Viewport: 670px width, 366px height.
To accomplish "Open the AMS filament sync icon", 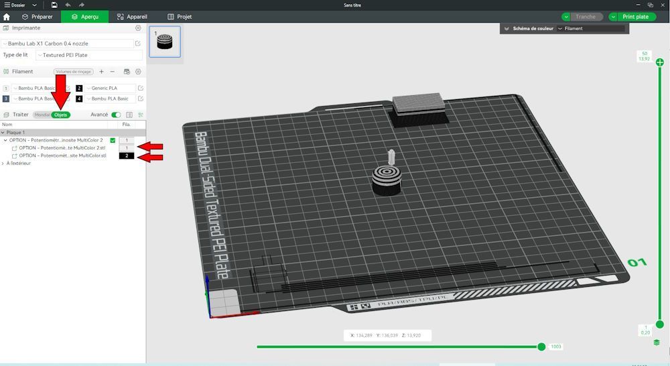I will pos(127,72).
